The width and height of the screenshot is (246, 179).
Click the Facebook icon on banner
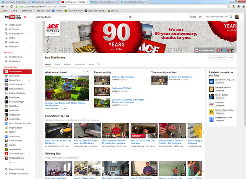click(x=222, y=50)
